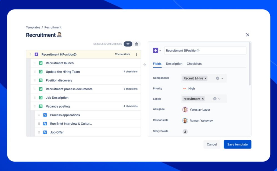
Task: Change the Assignee Yaroslav Lazor
Action: pos(196,110)
